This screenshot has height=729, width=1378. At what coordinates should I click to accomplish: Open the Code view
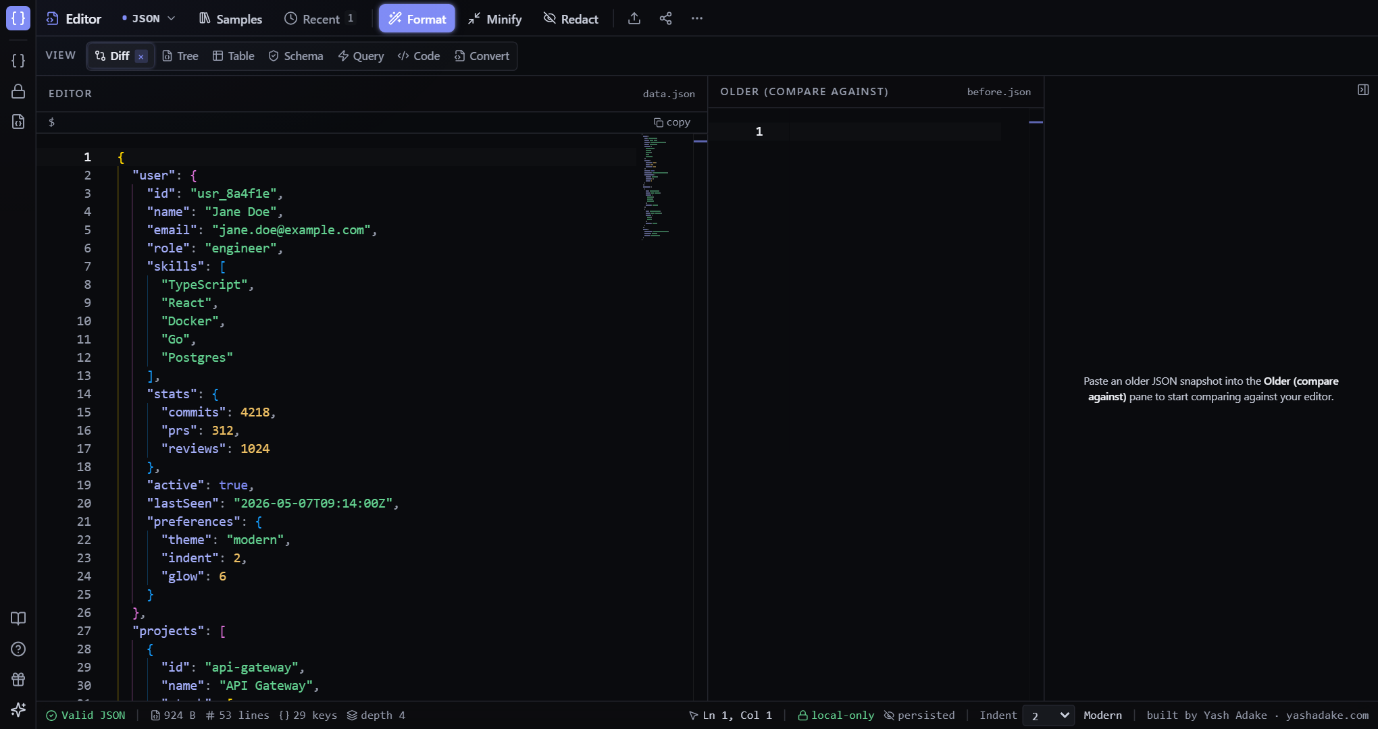[x=419, y=56]
